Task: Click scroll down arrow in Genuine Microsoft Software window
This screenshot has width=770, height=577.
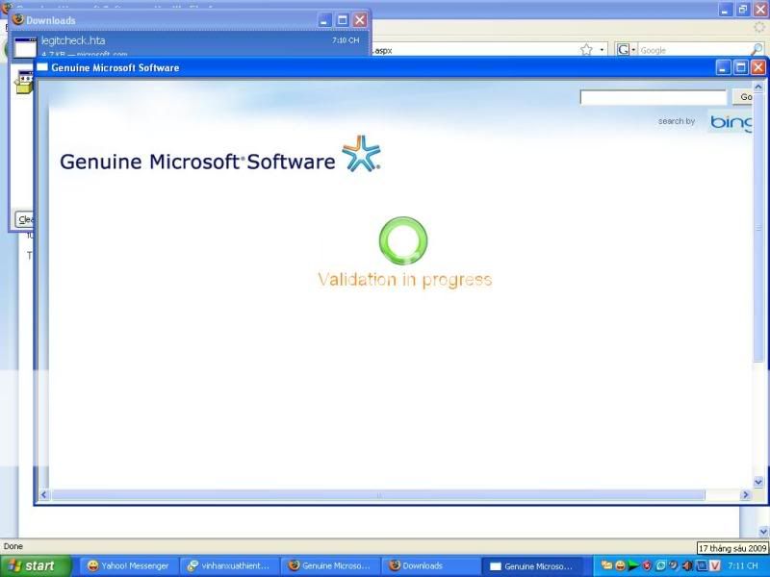Action: click(757, 483)
